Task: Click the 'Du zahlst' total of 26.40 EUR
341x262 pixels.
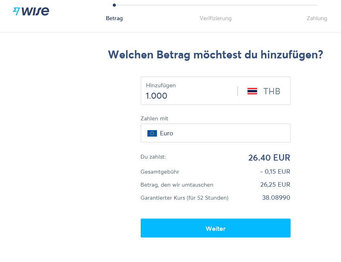Action: (269, 157)
